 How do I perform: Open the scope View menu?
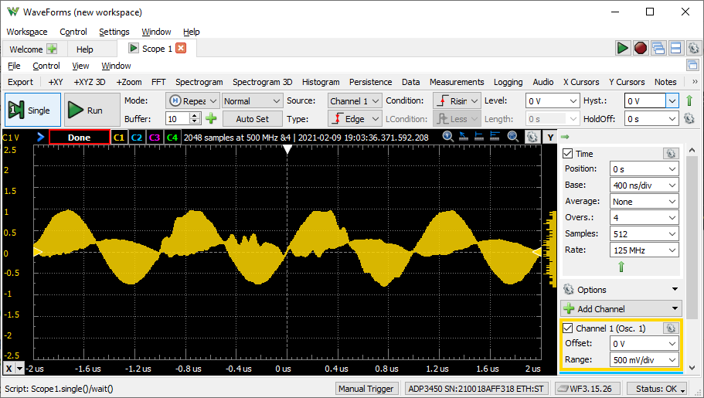click(x=80, y=66)
